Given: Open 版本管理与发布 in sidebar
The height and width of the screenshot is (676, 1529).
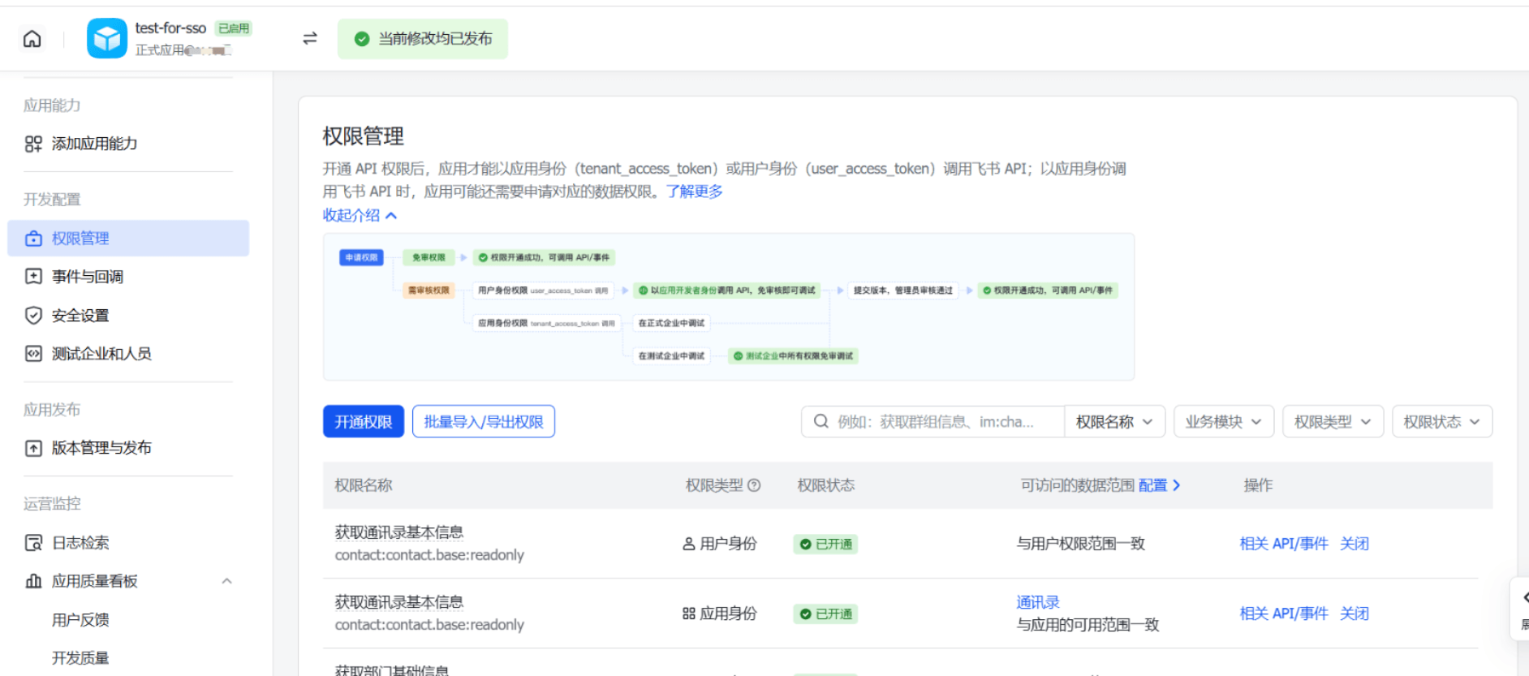Looking at the screenshot, I should coord(101,448).
